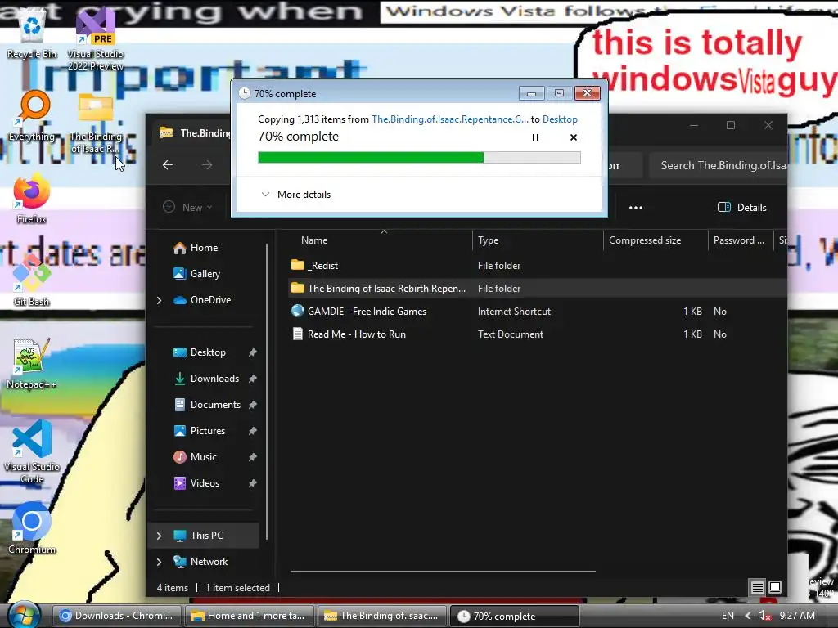
Task: Open Notepad++ desktop shortcut
Action: (32, 363)
